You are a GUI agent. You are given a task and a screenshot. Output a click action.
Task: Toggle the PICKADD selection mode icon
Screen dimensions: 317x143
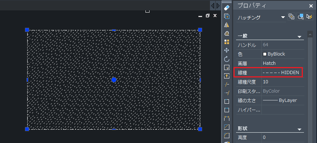(291, 17)
